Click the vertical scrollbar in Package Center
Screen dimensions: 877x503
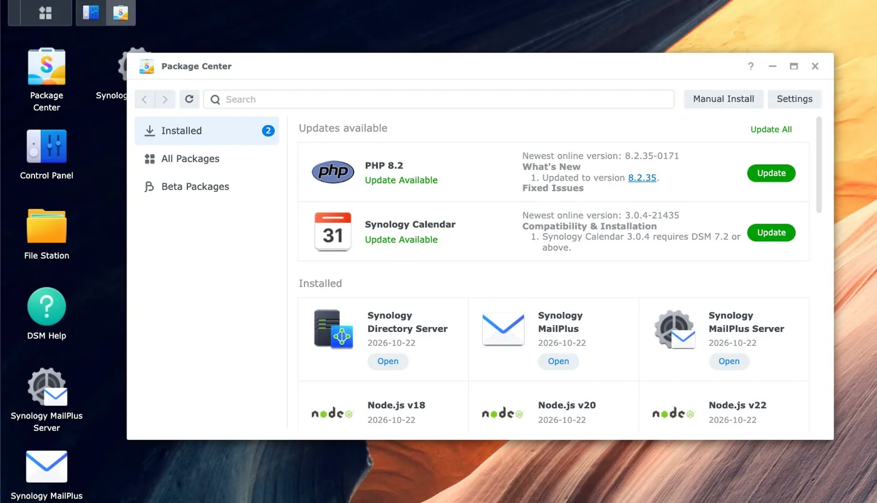(819, 165)
